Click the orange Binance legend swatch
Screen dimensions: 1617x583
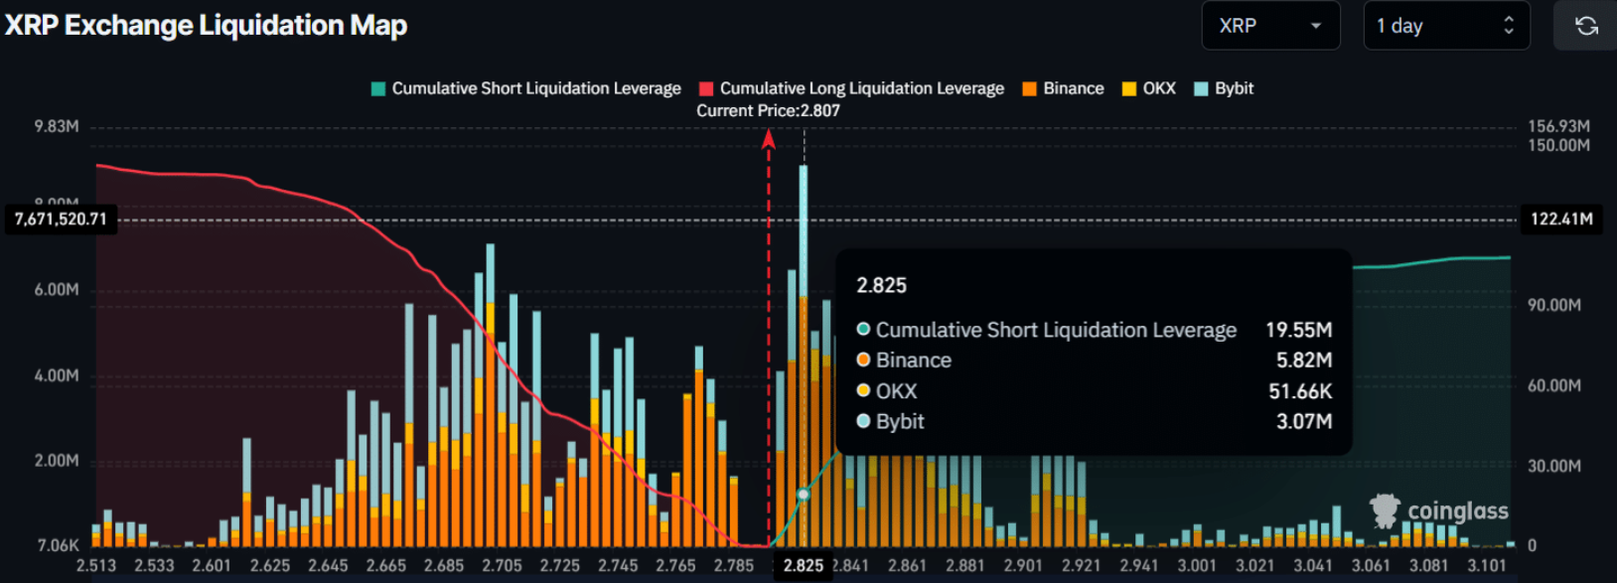1030,88
